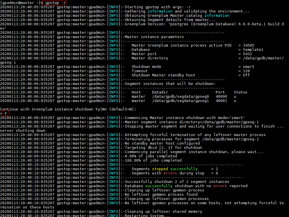Click '-0.00% of jobs completed' text

click(150, 156)
